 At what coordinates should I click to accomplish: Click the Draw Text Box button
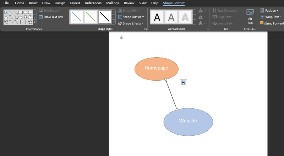click(51, 17)
